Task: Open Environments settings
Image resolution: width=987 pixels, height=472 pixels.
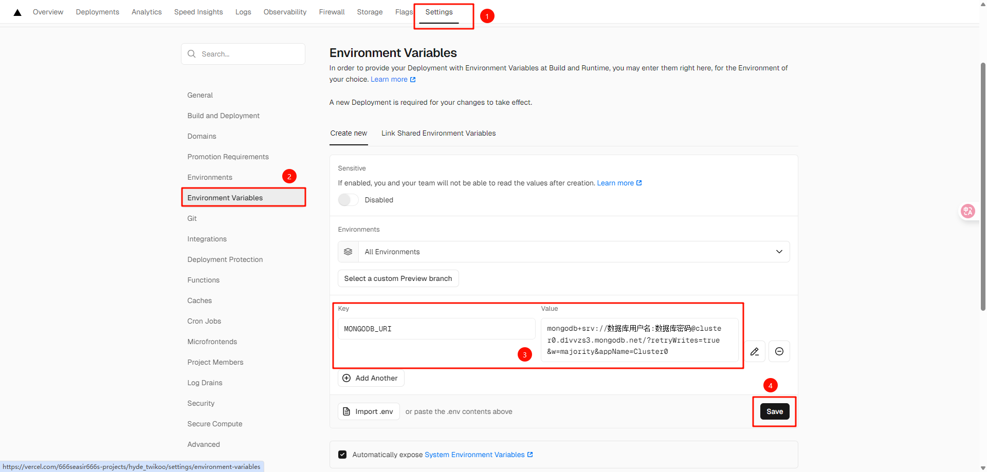Action: pyautogui.click(x=210, y=177)
